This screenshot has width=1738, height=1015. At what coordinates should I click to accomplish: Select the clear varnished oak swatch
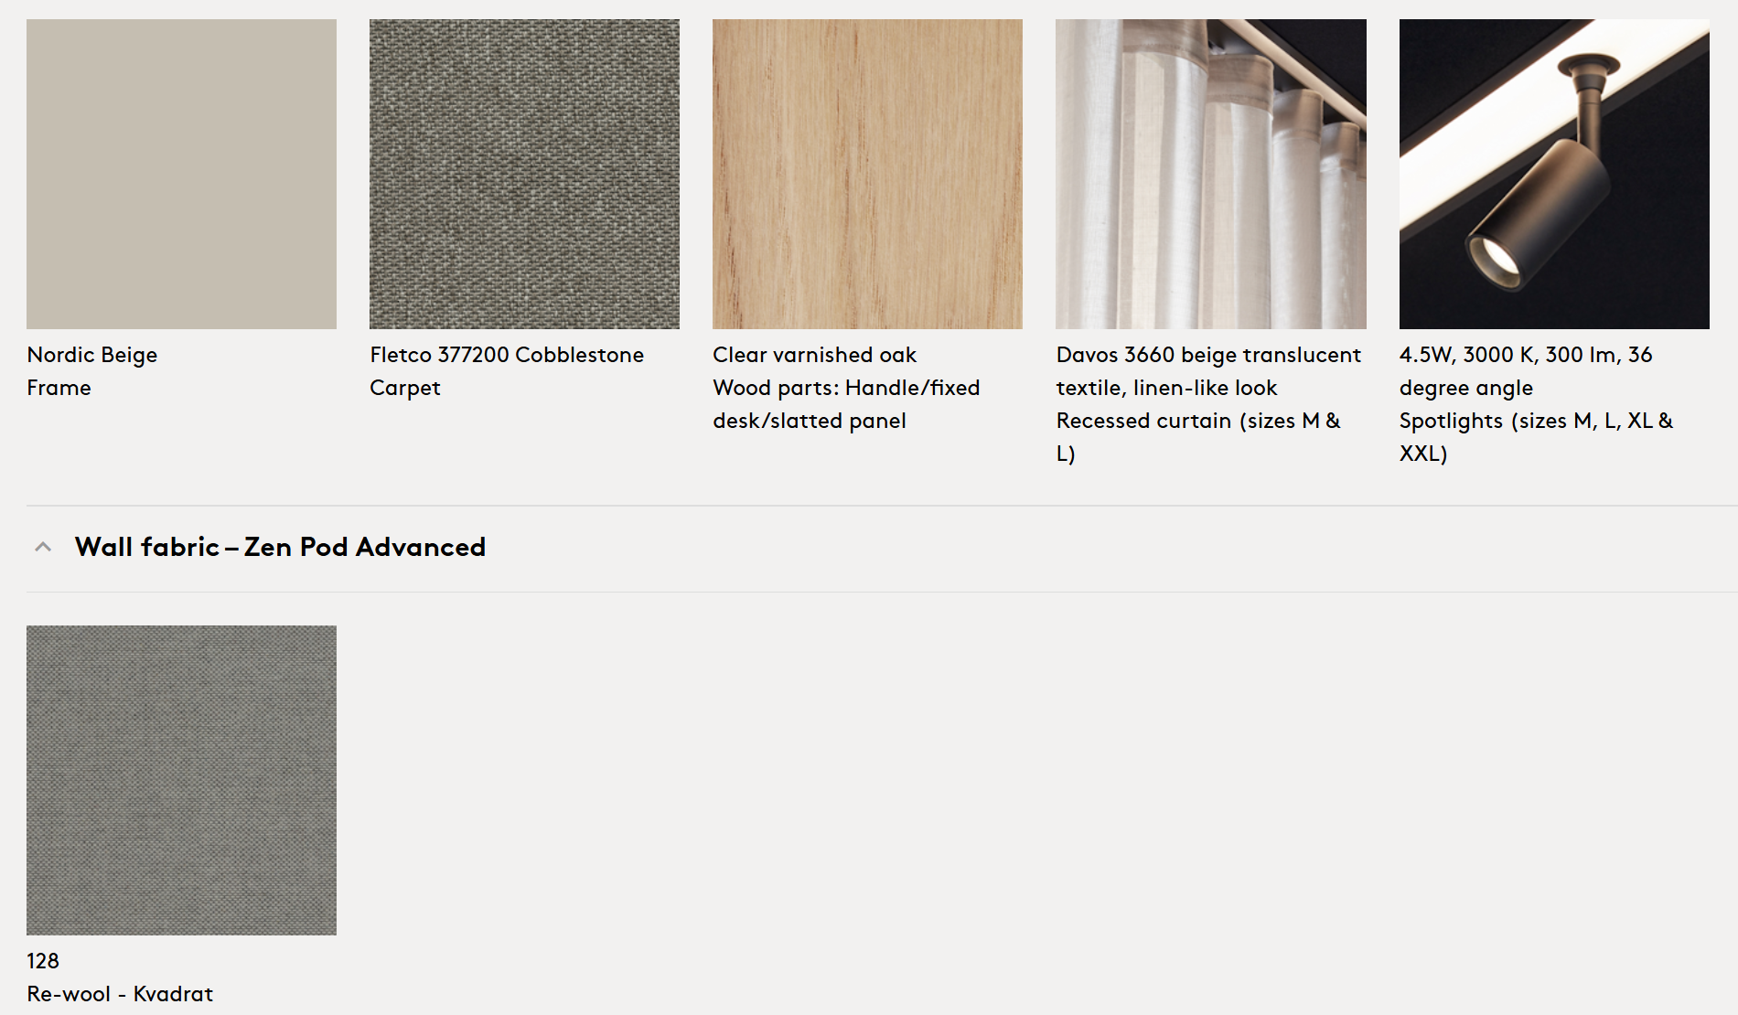coord(867,174)
